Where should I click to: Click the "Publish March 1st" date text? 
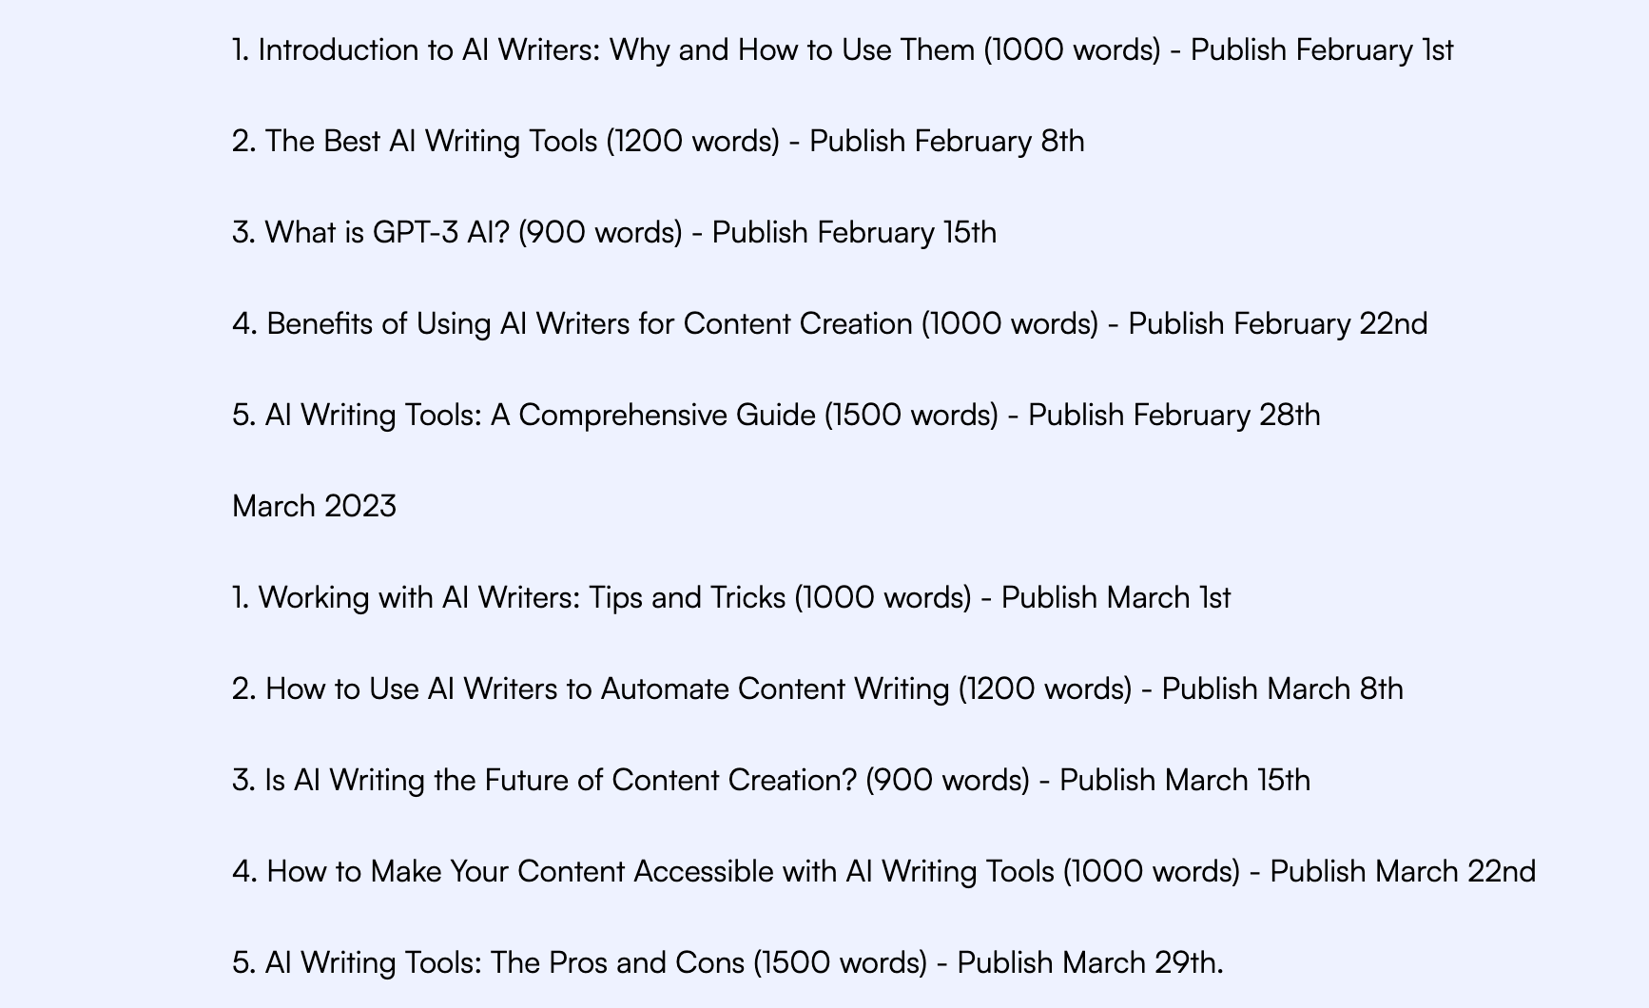(x=1115, y=598)
